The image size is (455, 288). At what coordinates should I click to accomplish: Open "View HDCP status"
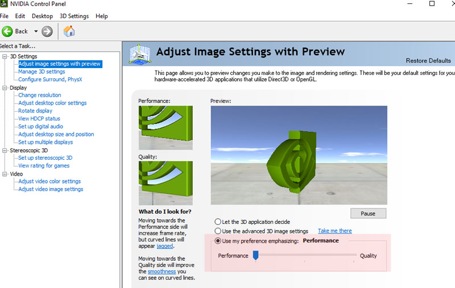pyautogui.click(x=39, y=119)
